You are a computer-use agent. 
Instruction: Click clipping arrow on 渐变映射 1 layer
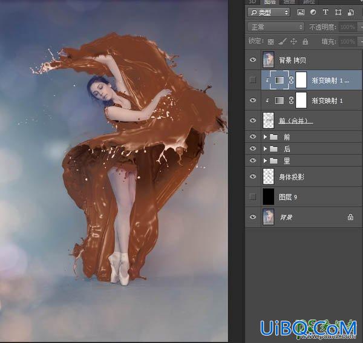[x=267, y=100]
